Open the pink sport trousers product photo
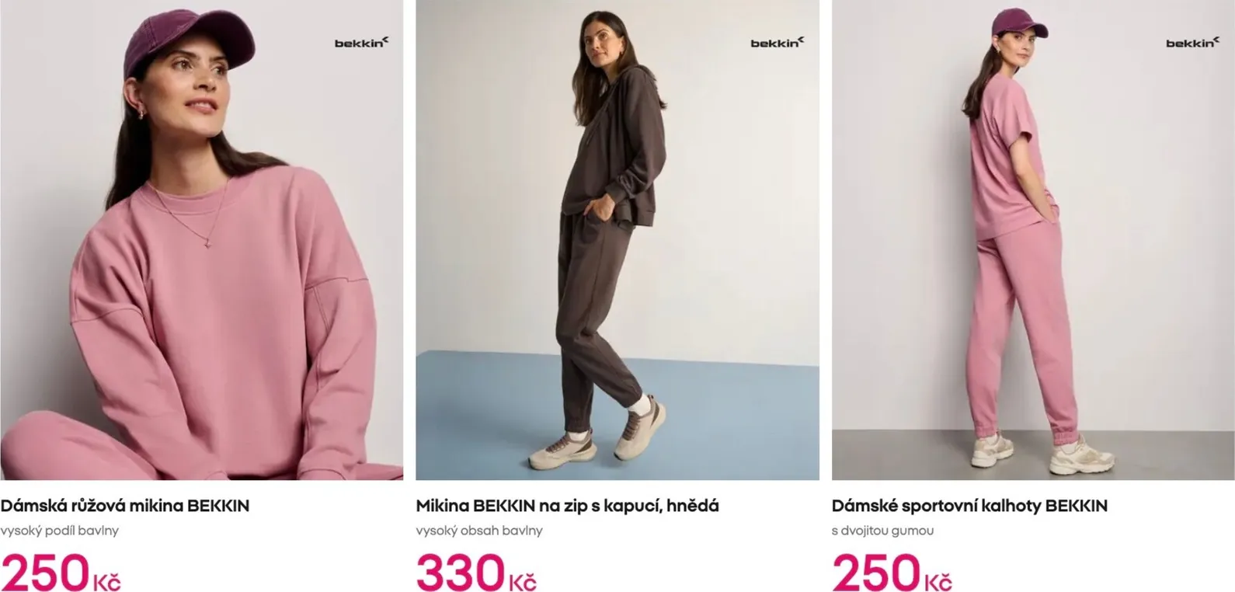Screen dimensions: 1235x592 (1033, 240)
